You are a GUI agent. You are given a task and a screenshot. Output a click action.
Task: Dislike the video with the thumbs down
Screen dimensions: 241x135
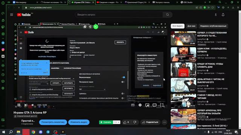(x=135, y=122)
